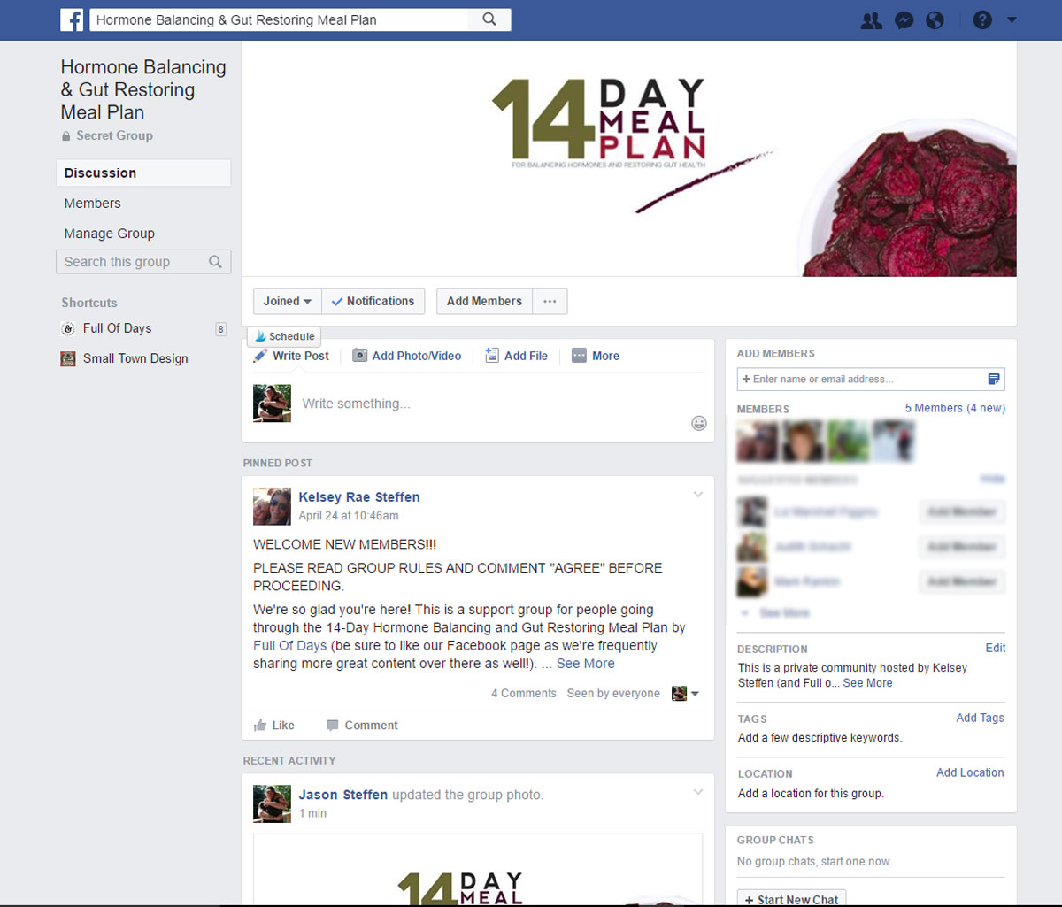
Task: Click Comment on the pinned post
Action: tap(362, 725)
